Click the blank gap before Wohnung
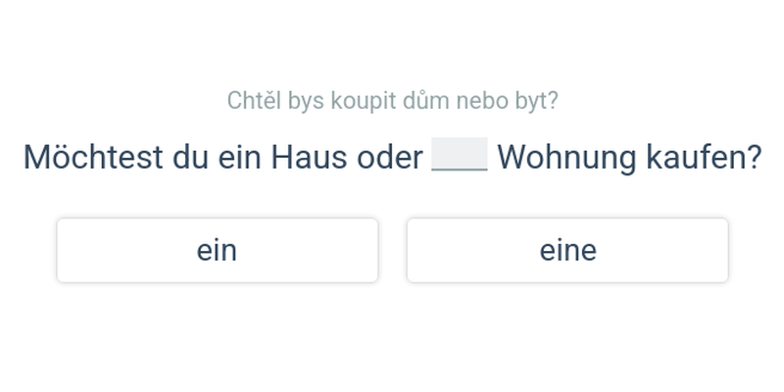Image resolution: width=784 pixels, height=392 pixels. (x=460, y=157)
